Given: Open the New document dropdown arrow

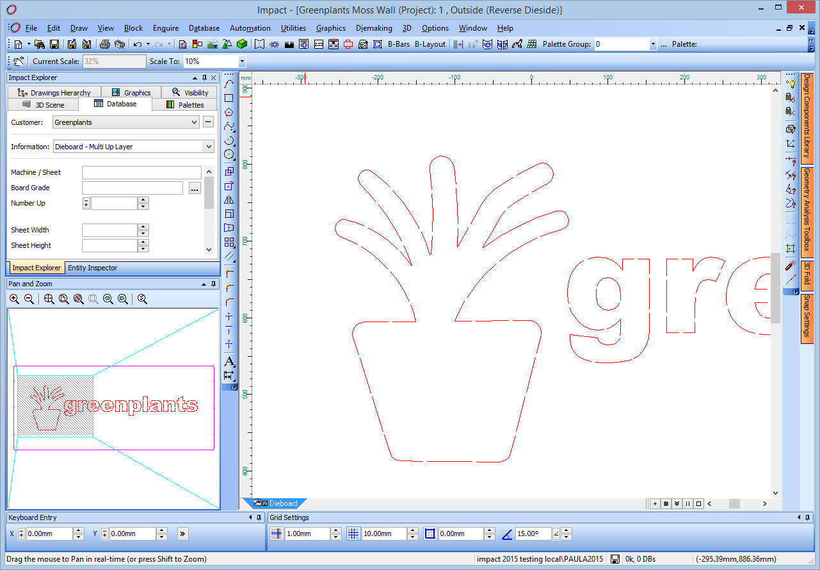Looking at the screenshot, I should point(29,44).
